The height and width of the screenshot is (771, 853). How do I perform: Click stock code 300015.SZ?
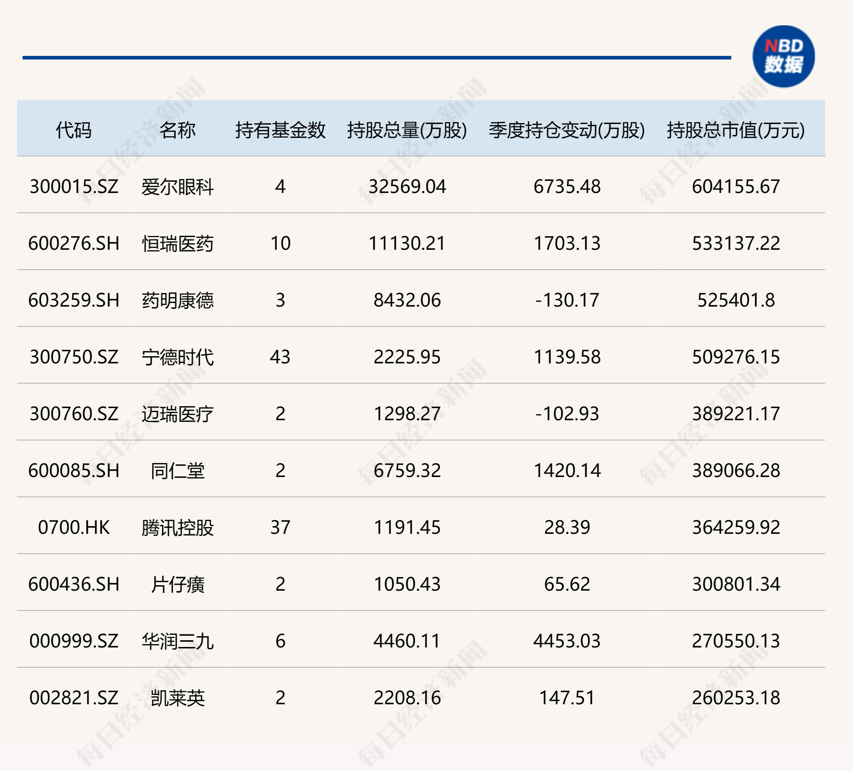tap(74, 187)
